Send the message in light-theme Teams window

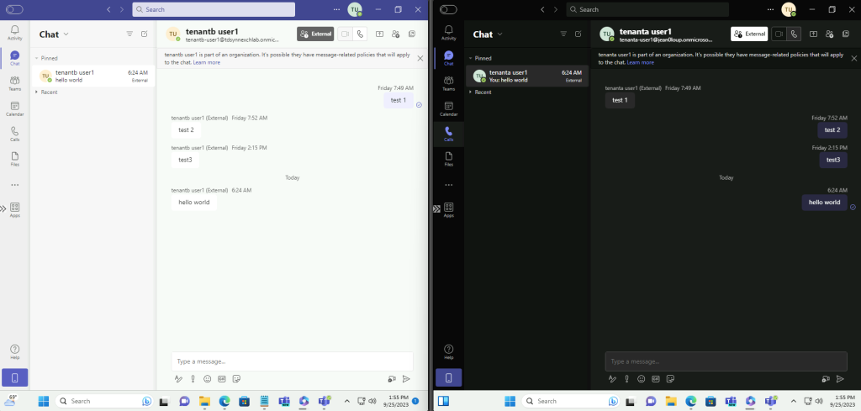(406, 378)
